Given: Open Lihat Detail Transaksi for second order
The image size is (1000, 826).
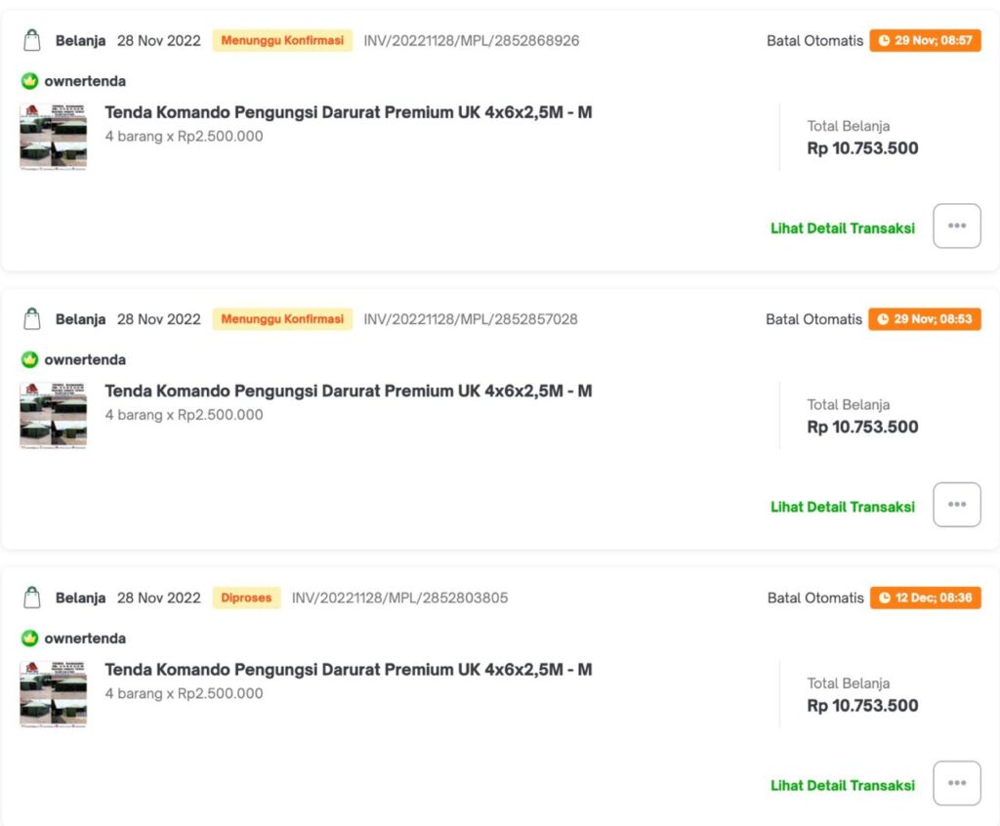Looking at the screenshot, I should (x=842, y=507).
